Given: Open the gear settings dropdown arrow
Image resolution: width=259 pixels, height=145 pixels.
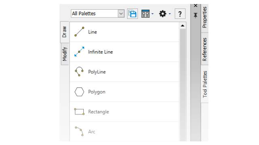Looking at the screenshot, I should click(170, 14).
